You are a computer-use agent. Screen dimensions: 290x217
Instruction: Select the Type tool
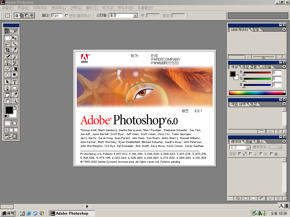tap(15, 82)
